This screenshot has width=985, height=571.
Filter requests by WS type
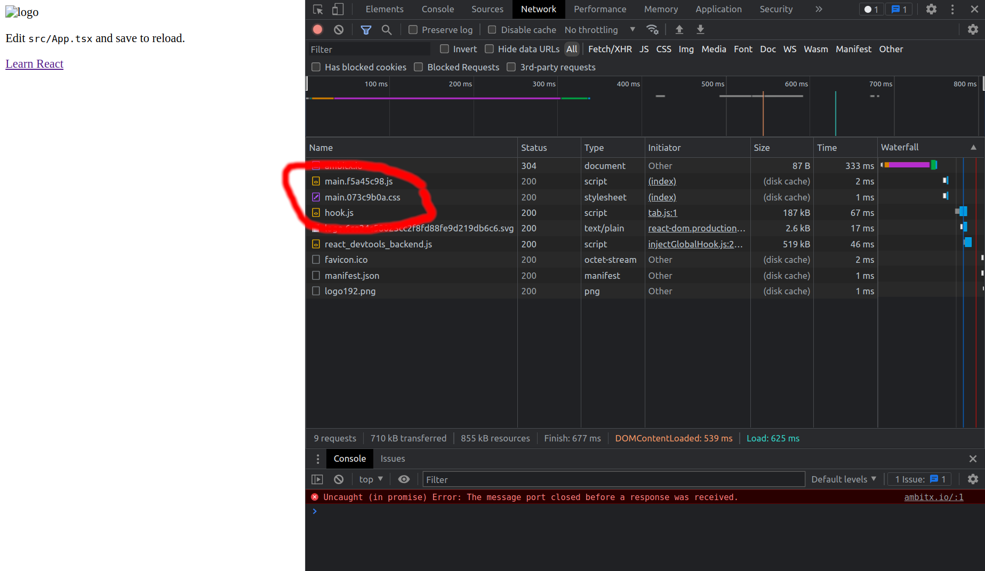tap(789, 49)
